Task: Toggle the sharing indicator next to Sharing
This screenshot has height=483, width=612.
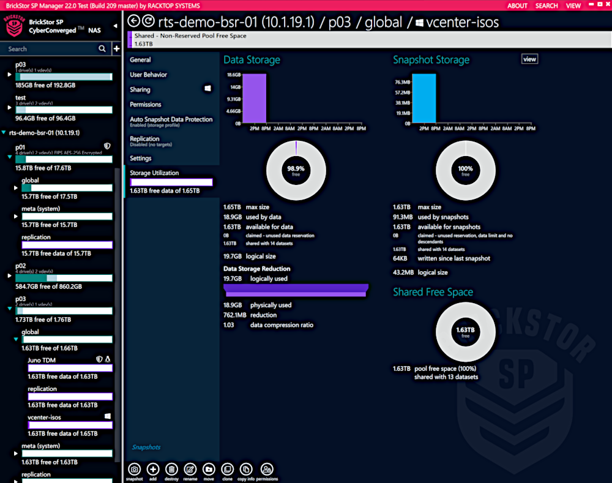Action: 207,88
